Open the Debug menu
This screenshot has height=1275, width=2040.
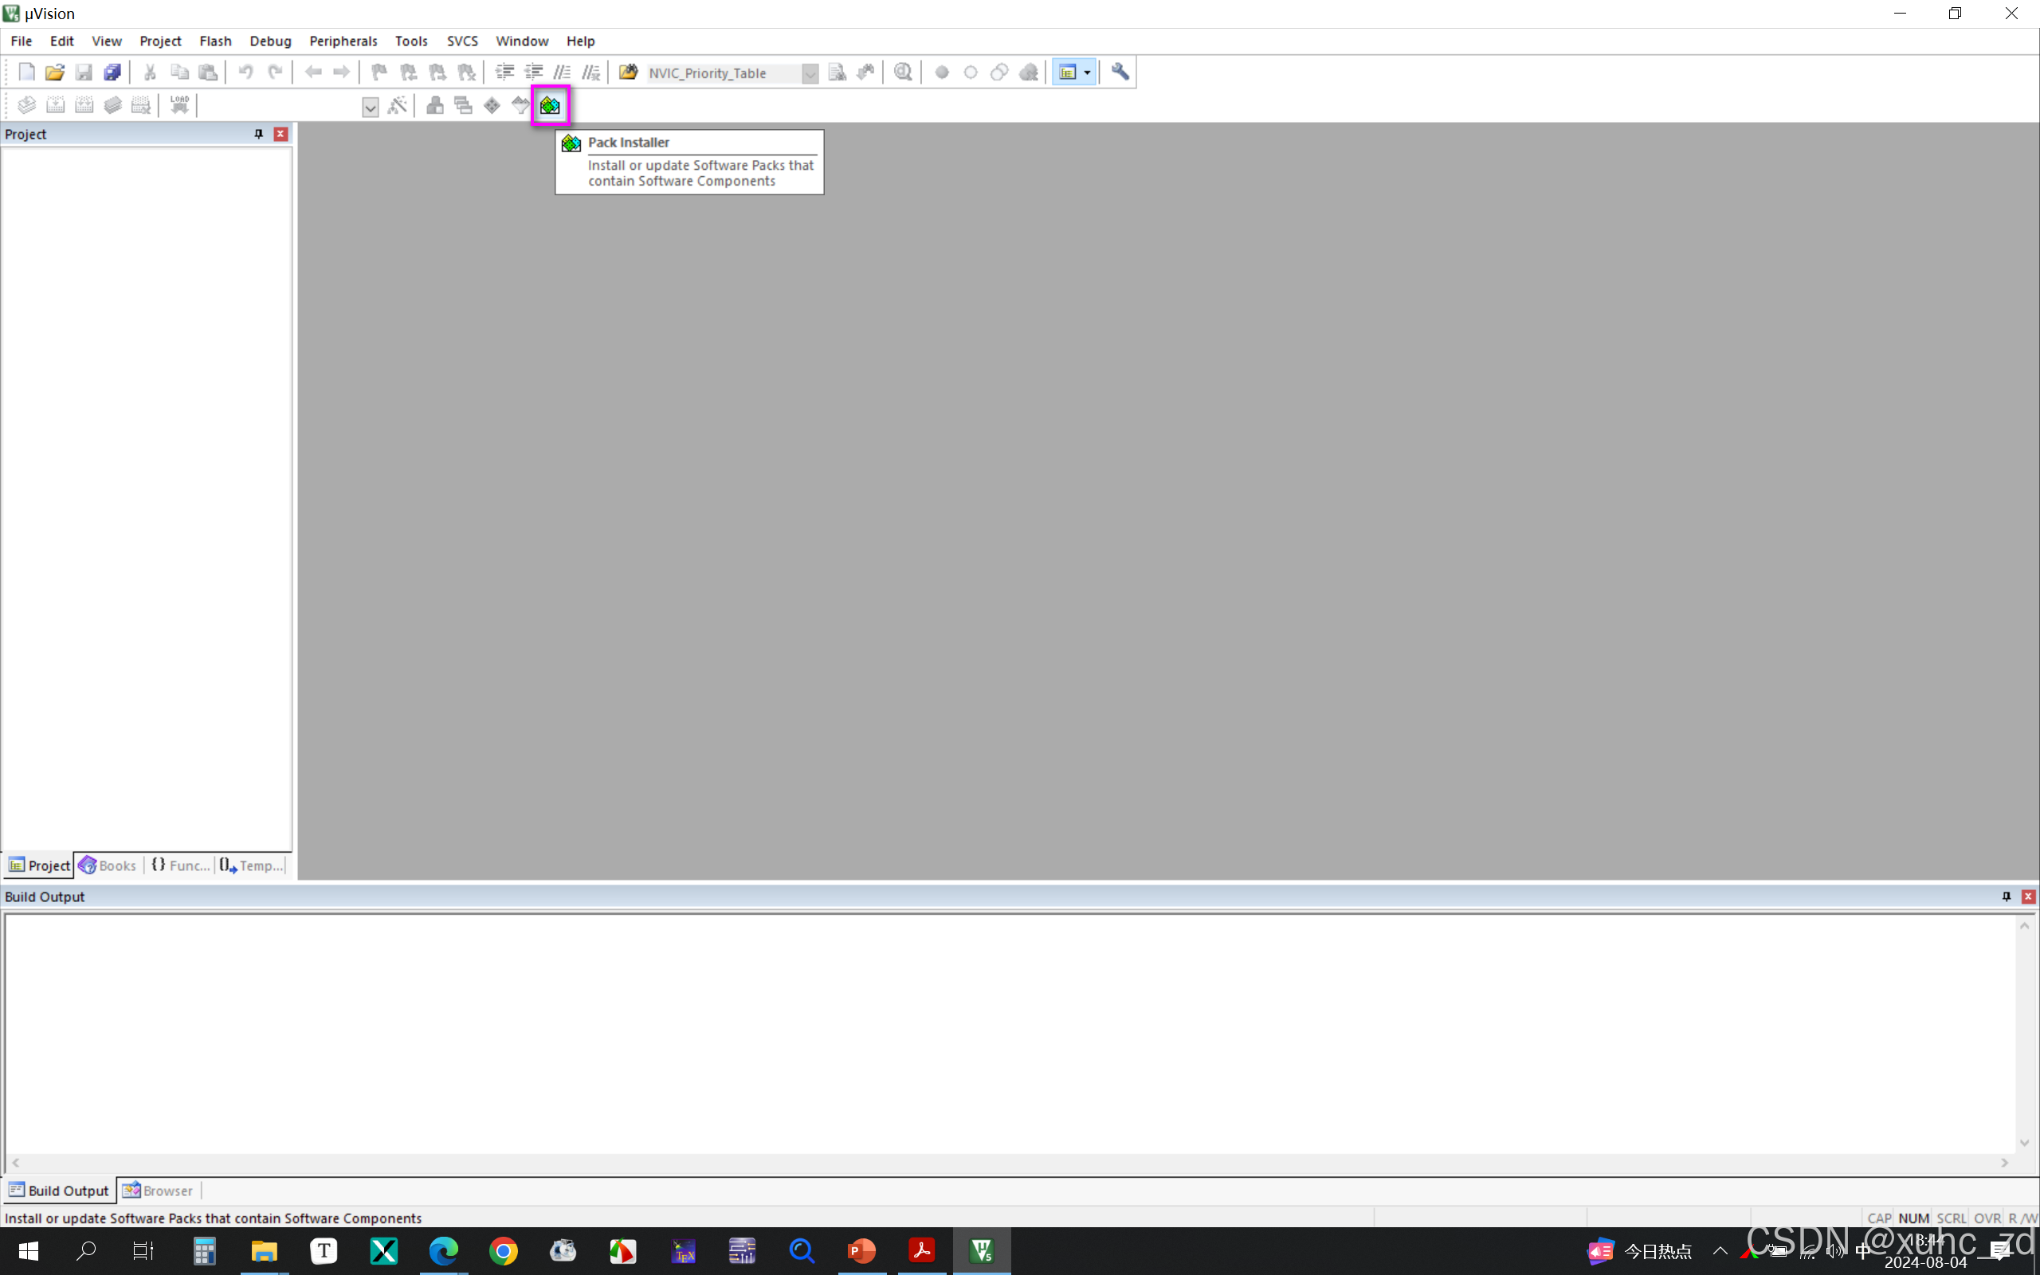(x=270, y=41)
